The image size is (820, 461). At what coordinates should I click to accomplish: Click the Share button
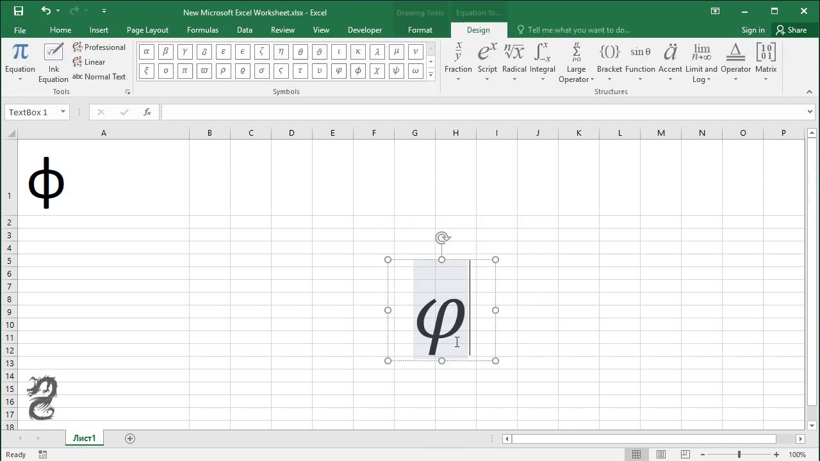tap(791, 30)
